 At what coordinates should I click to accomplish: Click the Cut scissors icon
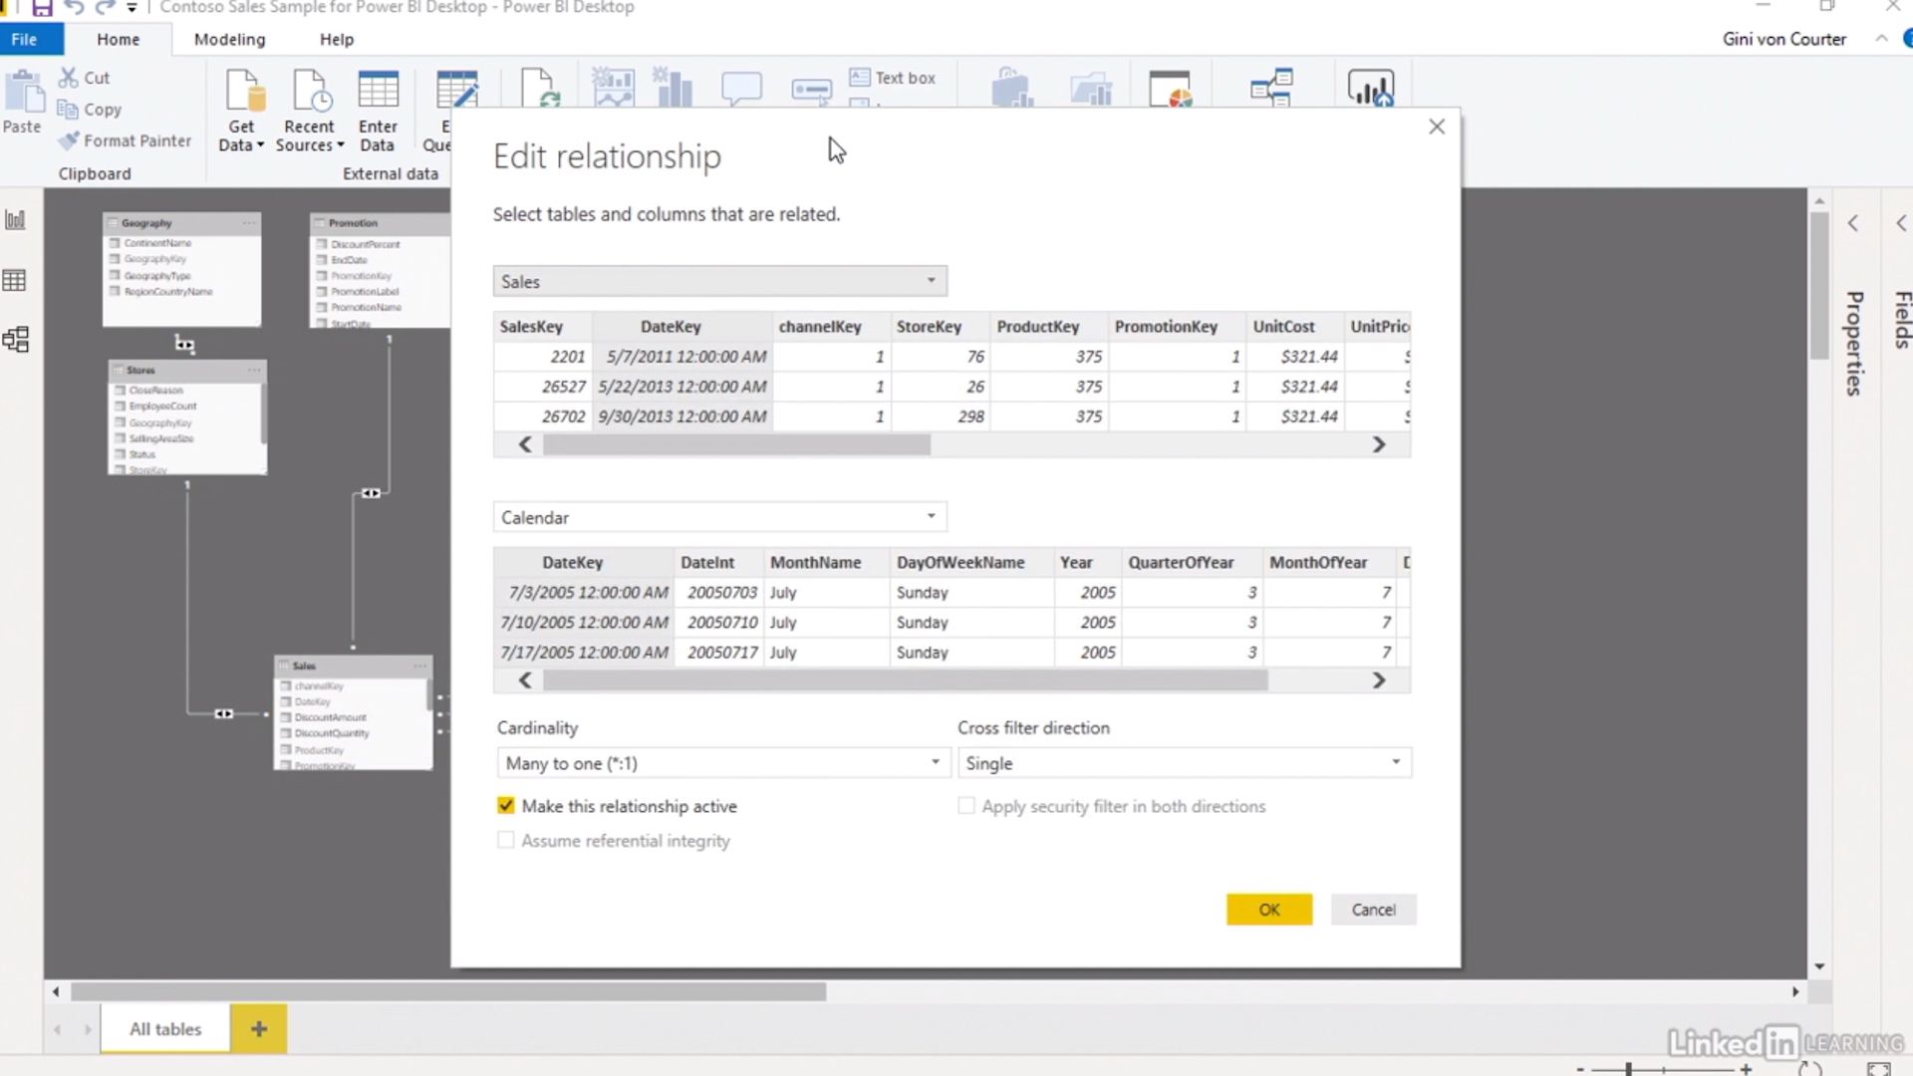[68, 77]
